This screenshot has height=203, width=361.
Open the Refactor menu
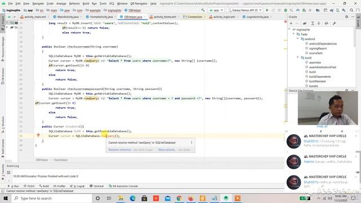point(74,3)
